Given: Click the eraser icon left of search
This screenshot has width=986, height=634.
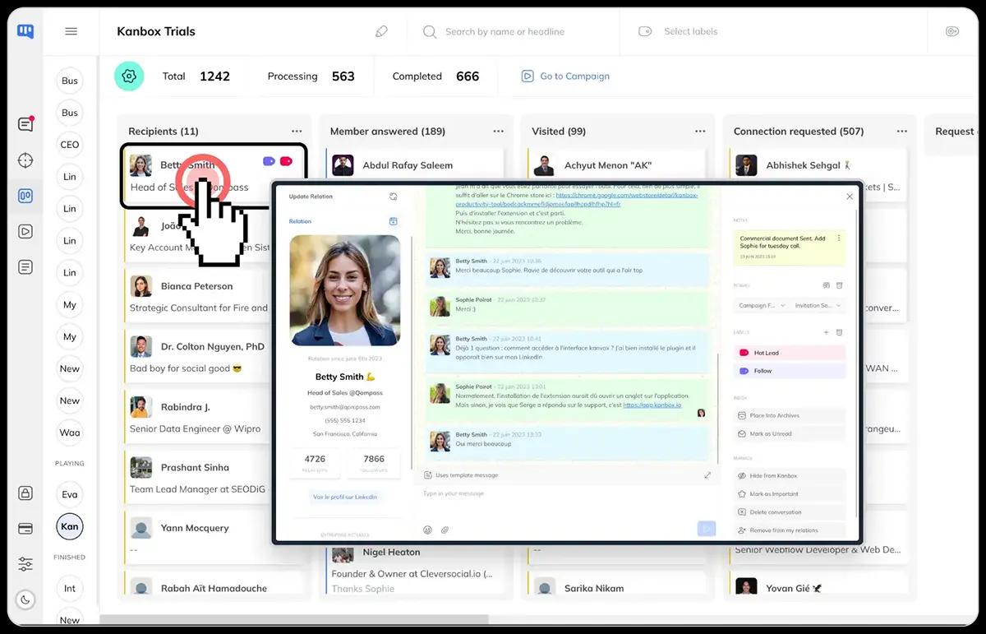Looking at the screenshot, I should tap(381, 31).
